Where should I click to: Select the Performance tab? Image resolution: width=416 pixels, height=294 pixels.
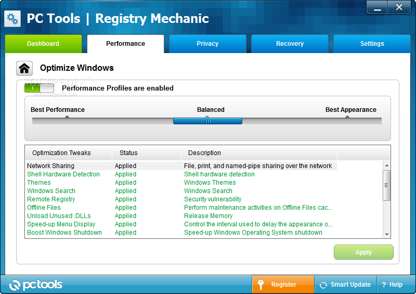125,44
